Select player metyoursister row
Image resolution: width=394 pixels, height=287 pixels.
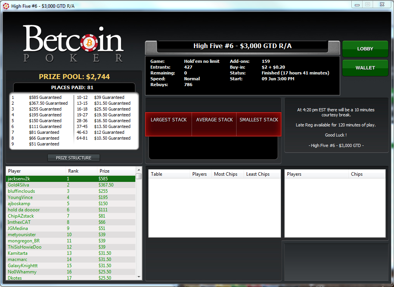click(71, 235)
